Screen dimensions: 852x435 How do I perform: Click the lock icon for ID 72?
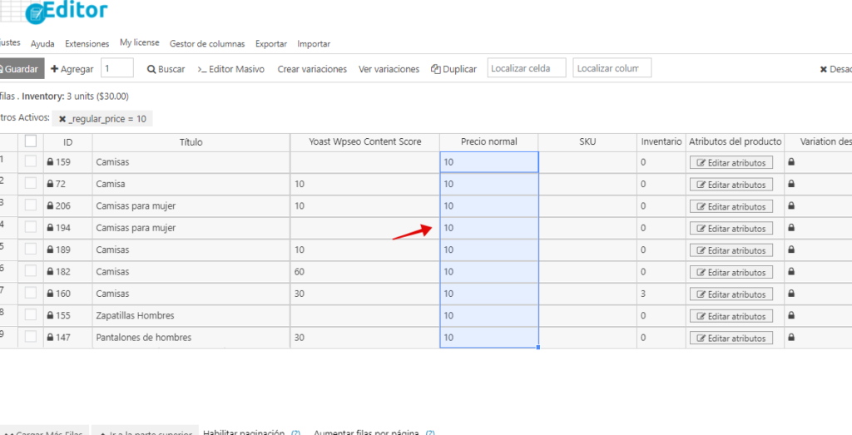50,184
